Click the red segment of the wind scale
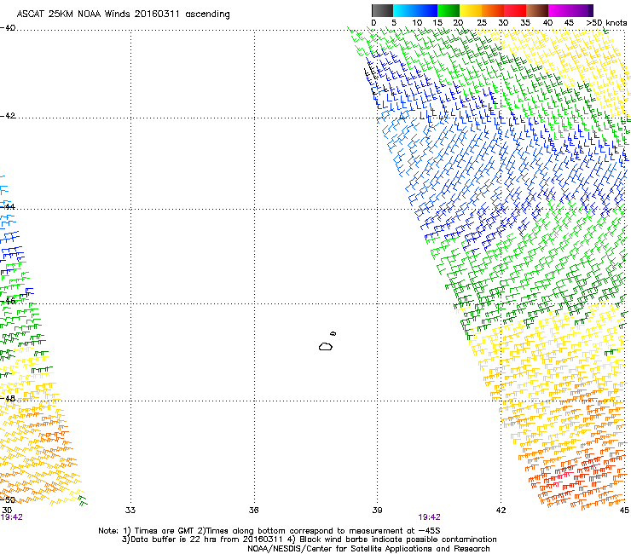The image size is (631, 554). [515, 10]
